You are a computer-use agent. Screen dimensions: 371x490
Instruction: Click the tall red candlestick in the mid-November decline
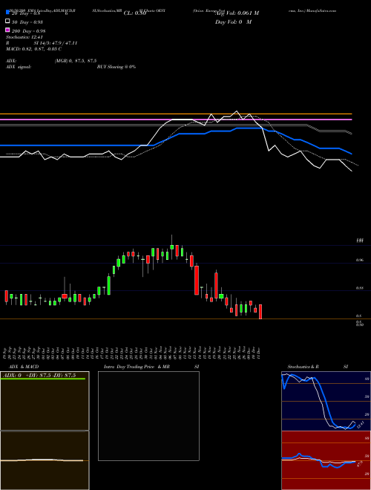click(x=197, y=280)
